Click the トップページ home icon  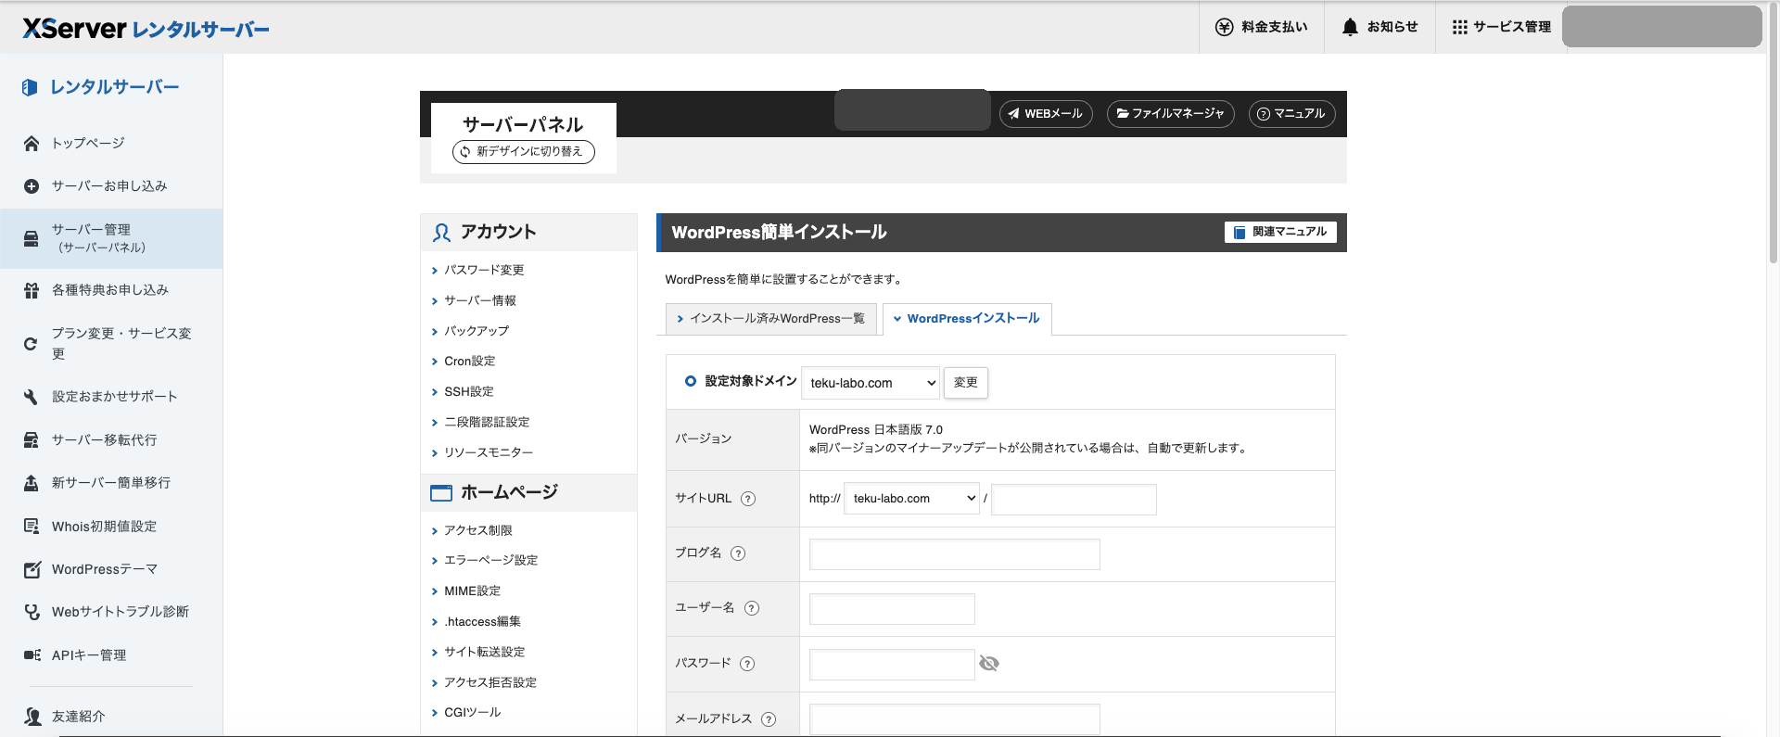pos(32,144)
